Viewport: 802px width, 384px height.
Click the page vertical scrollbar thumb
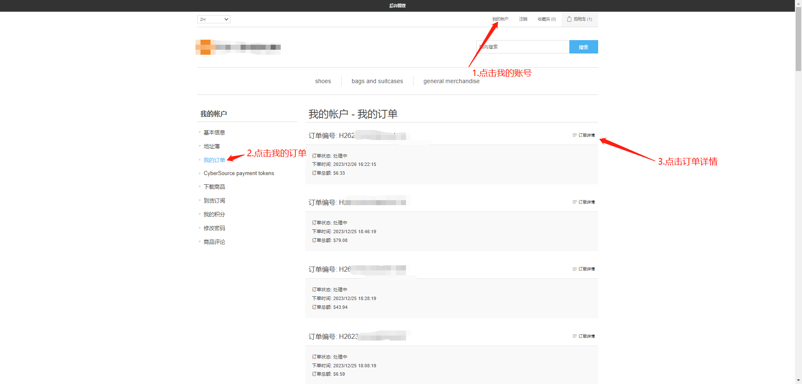798,40
